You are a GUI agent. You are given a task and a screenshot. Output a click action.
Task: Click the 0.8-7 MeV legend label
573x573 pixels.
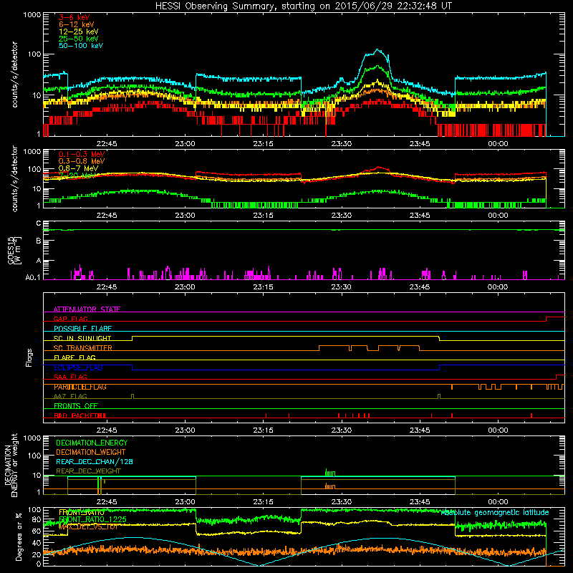click(x=78, y=168)
